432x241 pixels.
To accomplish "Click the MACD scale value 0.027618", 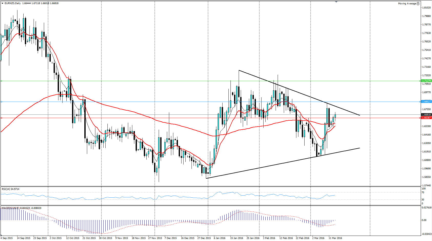I will (x=427, y=207).
